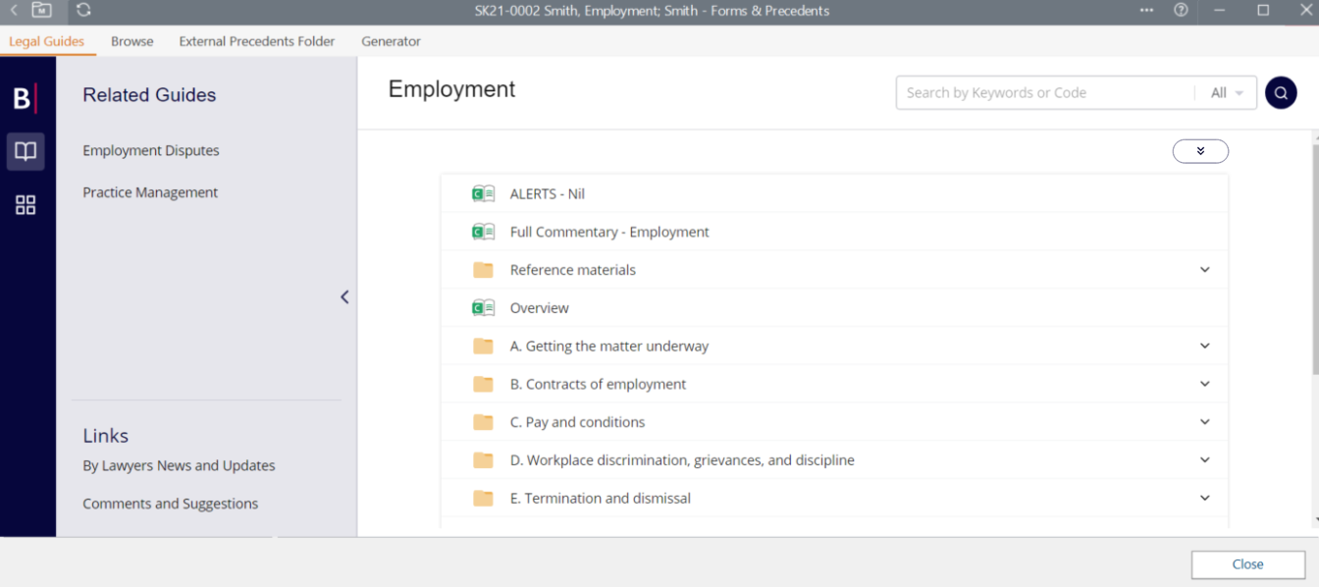Open the Legal Guides book icon in sidebar

(26, 151)
